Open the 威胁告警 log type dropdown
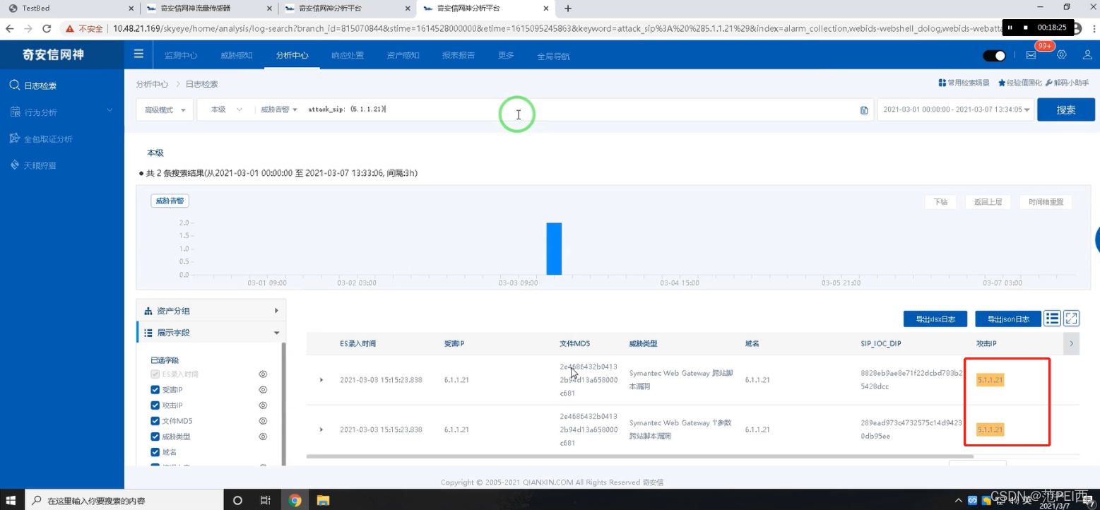The image size is (1100, 510). point(279,110)
